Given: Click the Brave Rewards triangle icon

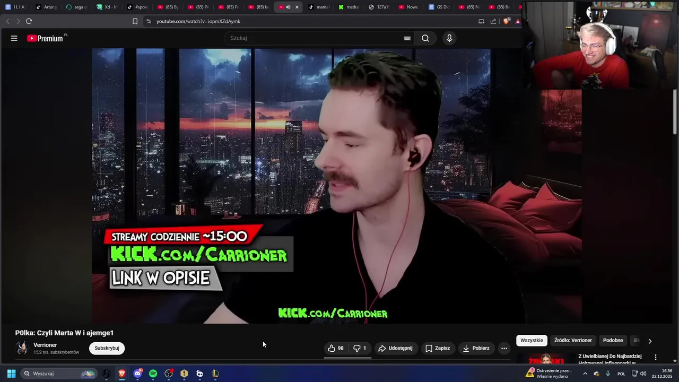Looking at the screenshot, I should 518,21.
